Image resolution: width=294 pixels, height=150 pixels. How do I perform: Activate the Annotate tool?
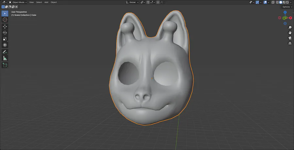[5, 52]
